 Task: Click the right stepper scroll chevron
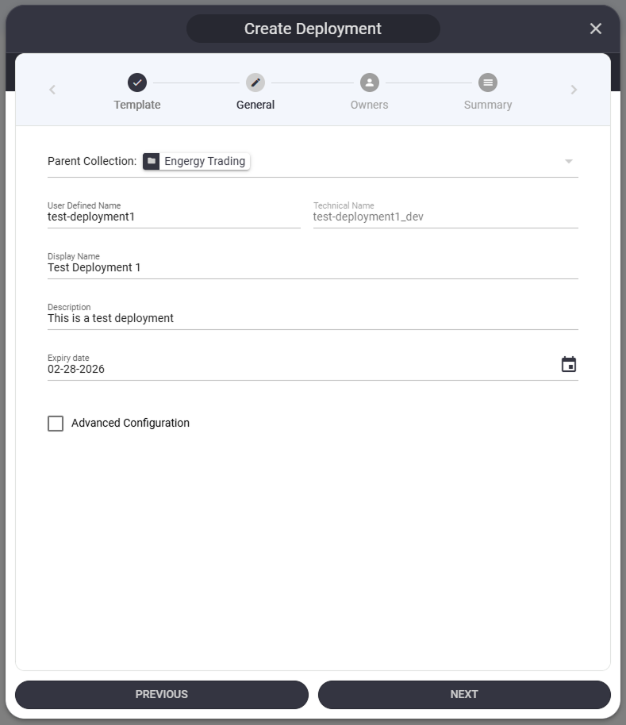574,90
